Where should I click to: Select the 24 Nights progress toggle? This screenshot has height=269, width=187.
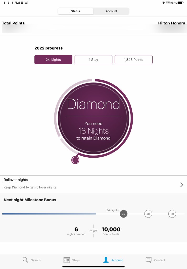pos(53,60)
